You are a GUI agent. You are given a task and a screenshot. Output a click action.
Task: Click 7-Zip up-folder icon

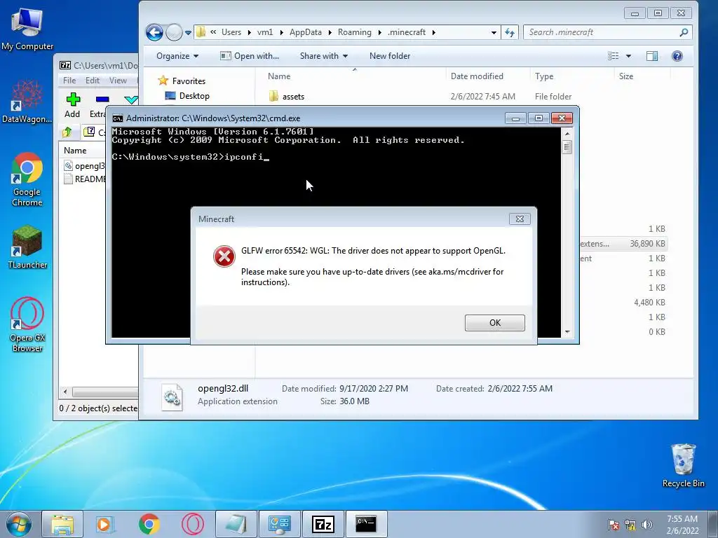tap(67, 132)
